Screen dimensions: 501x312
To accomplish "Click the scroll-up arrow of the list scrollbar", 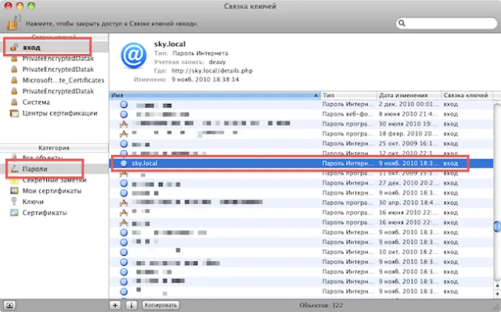I will pyautogui.click(x=497, y=285).
